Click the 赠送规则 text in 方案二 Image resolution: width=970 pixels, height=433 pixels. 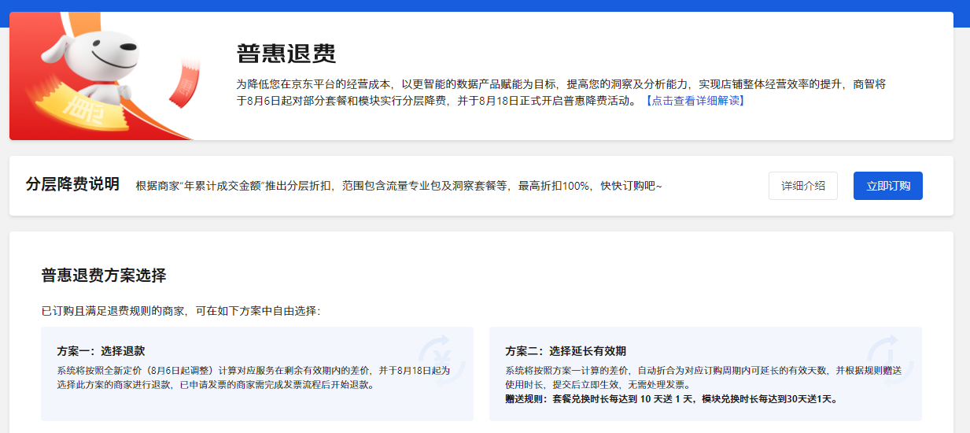click(671, 399)
